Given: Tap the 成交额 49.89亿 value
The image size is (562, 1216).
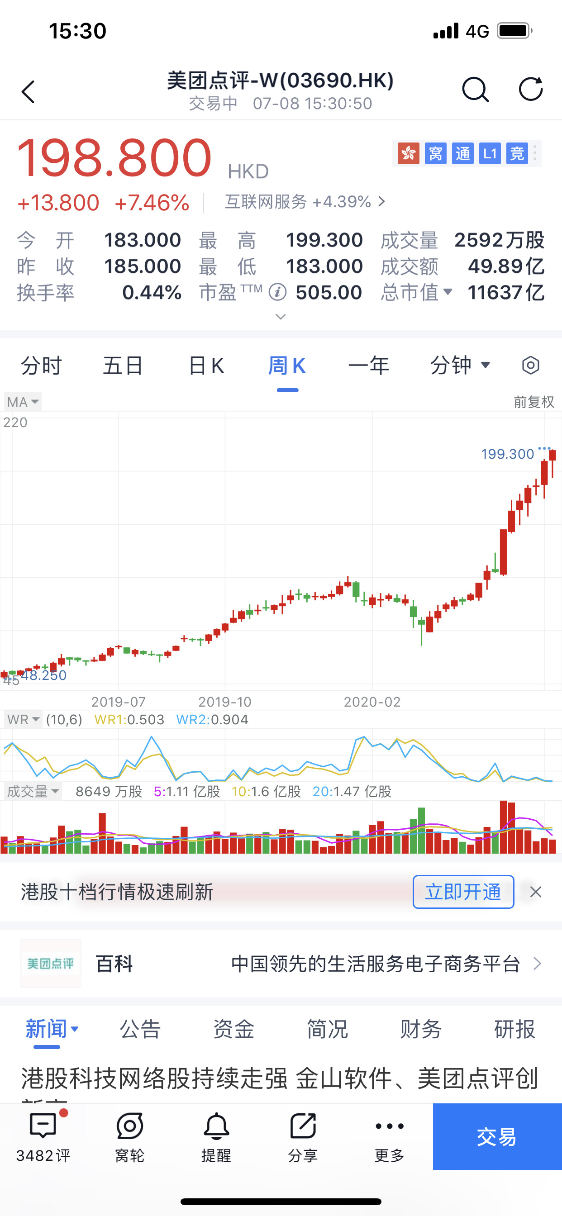Looking at the screenshot, I should (x=506, y=266).
